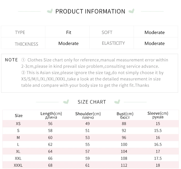Select the XS size row label
The height and width of the screenshot is (169, 181).
(x=18, y=124)
